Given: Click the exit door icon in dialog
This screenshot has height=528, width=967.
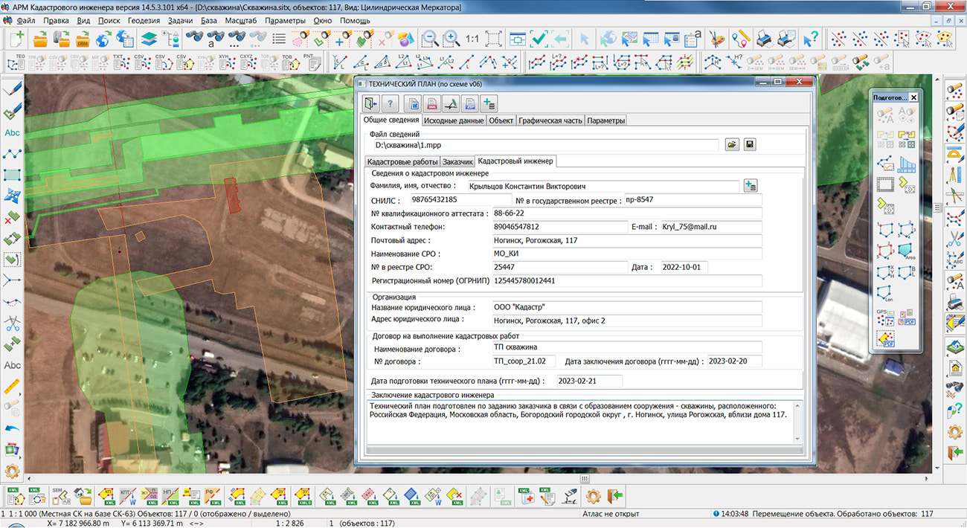Looking at the screenshot, I should coord(370,103).
